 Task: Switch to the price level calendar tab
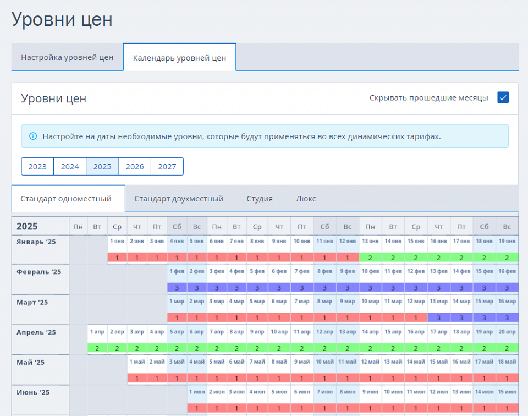coord(179,58)
